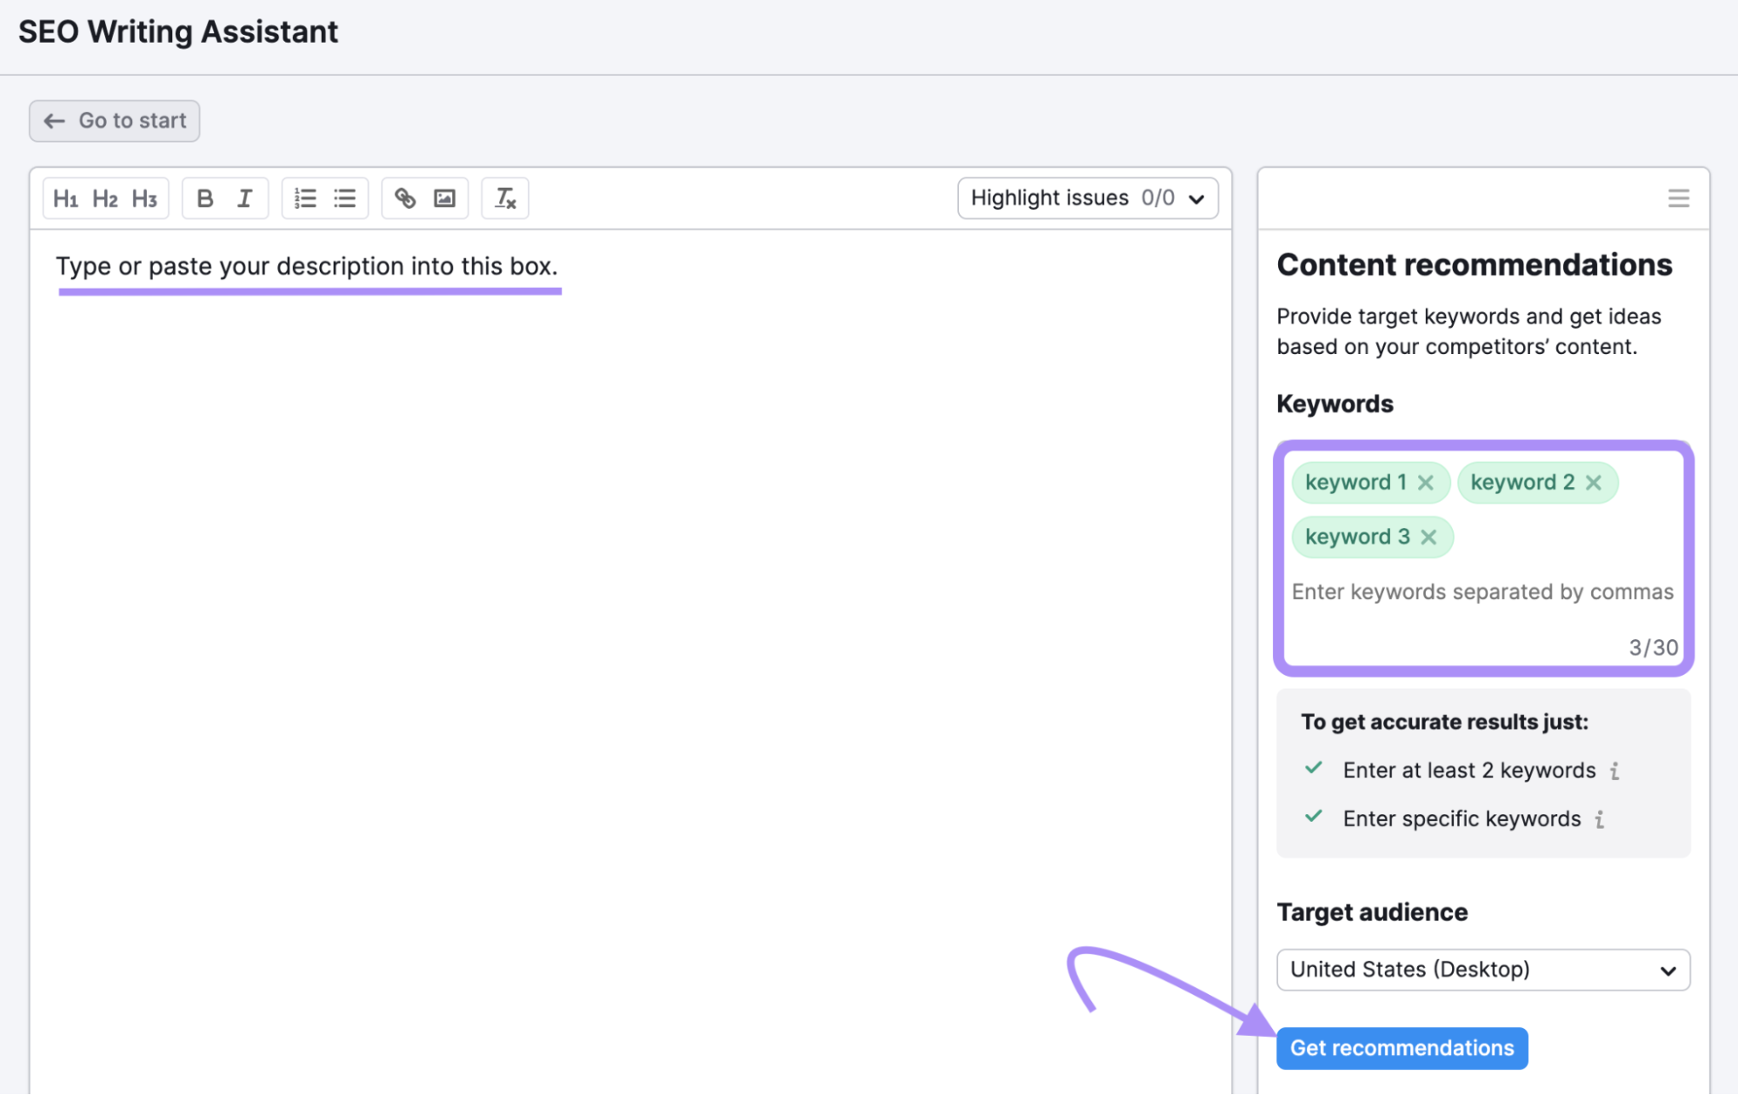Open the Highlight issues dropdown
The image size is (1738, 1095).
pyautogui.click(x=1087, y=197)
